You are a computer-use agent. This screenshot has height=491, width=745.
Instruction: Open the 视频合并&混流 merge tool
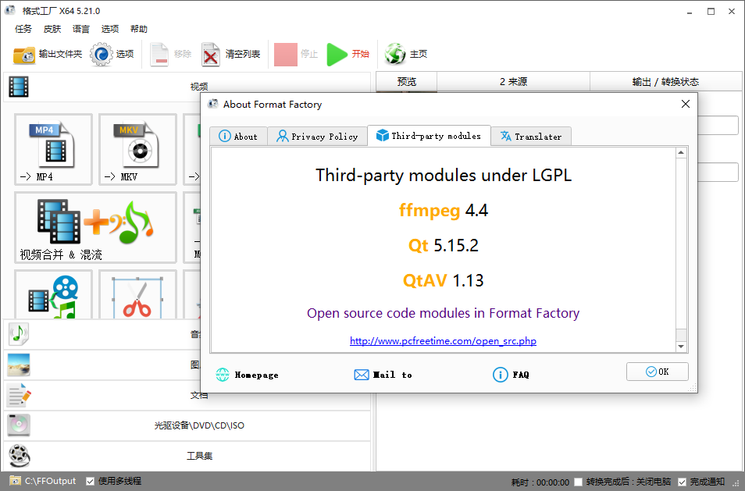94,226
